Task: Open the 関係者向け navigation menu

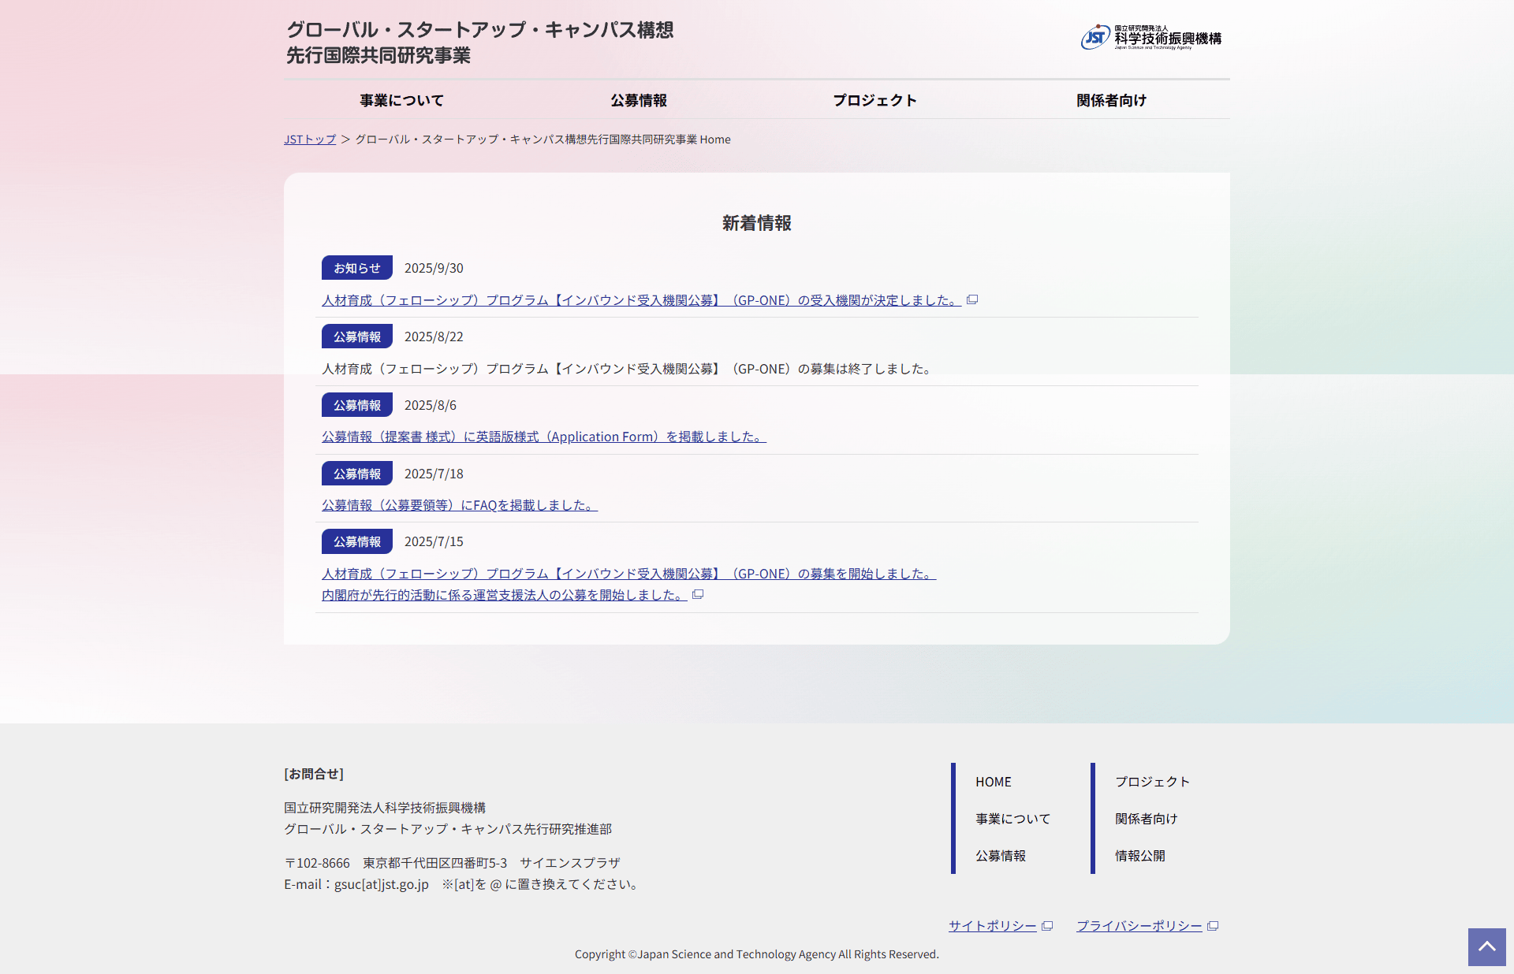Action: pos(1111,100)
